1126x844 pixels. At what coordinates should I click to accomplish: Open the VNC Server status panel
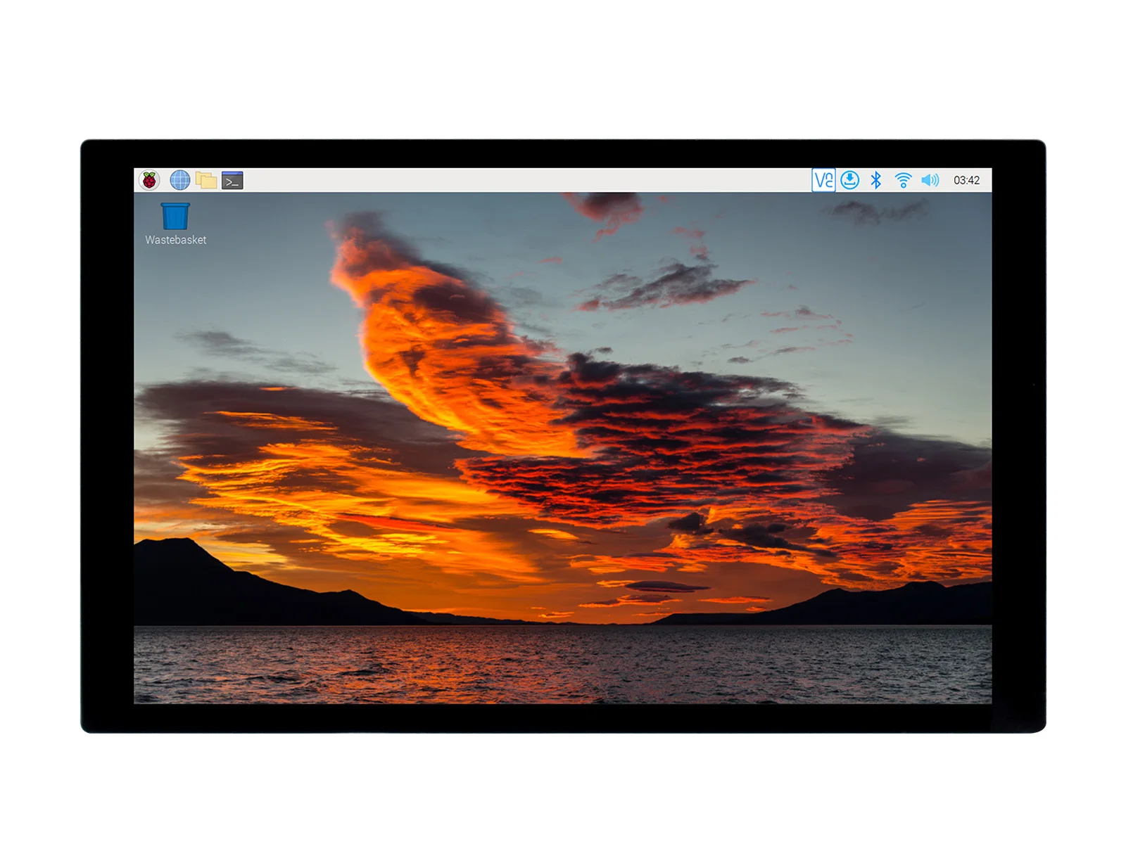[x=825, y=181]
